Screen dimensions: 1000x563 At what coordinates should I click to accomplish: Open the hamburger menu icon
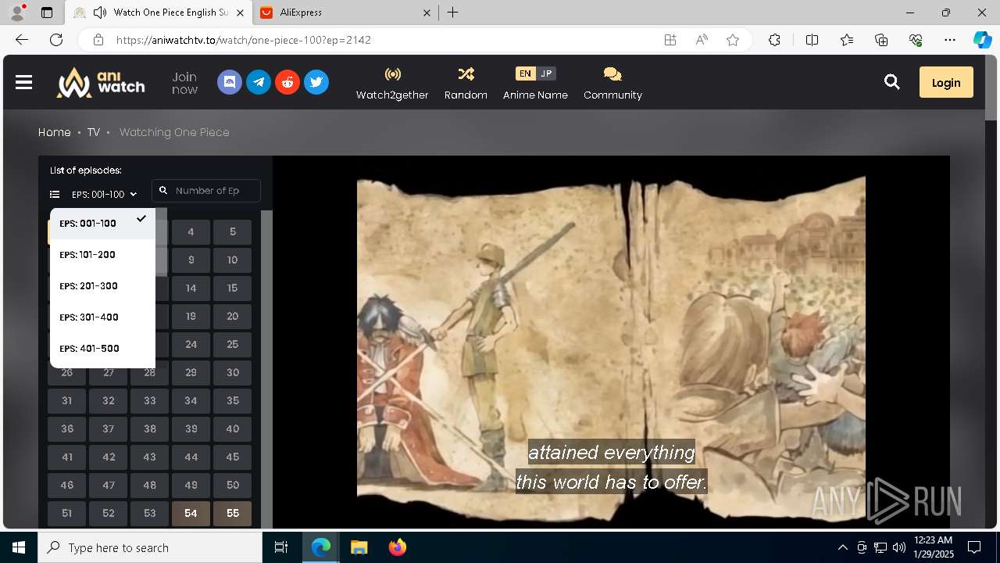[x=23, y=82]
